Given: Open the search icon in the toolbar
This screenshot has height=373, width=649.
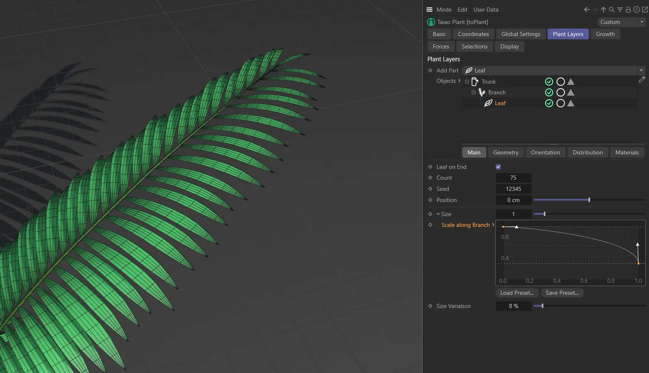Looking at the screenshot, I should coord(612,9).
